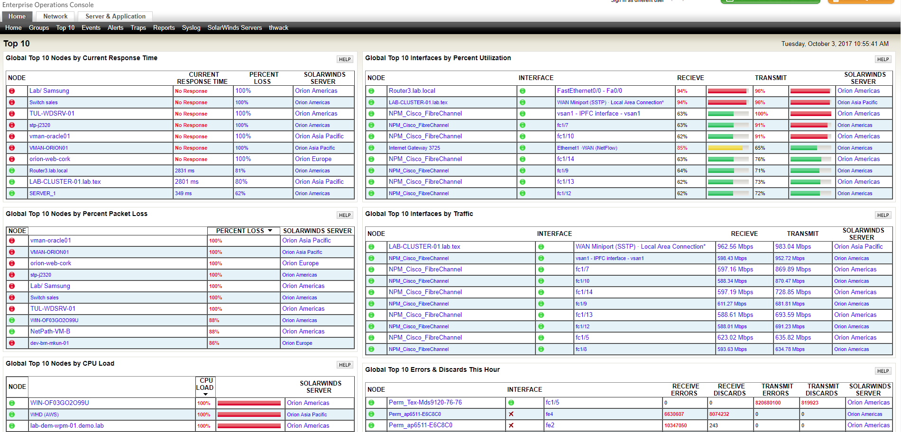Click interface status icon beside fc1/8 in Traffic table
The image size is (901, 432).
coord(541,349)
